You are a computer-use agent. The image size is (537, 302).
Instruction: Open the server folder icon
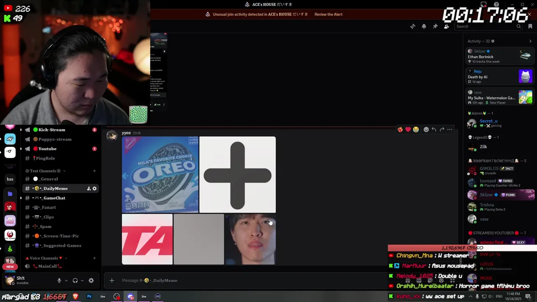point(10,194)
